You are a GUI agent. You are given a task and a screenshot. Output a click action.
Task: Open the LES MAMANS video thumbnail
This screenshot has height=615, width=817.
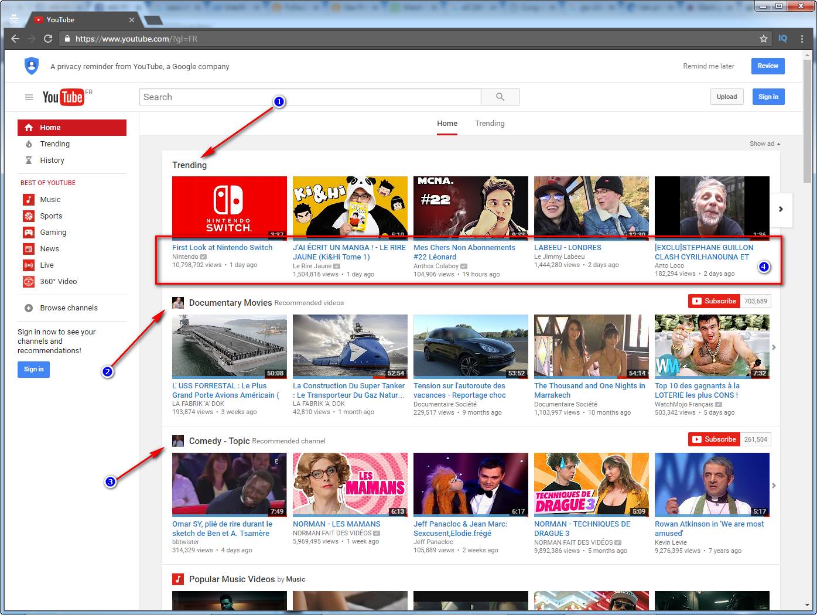pos(350,484)
